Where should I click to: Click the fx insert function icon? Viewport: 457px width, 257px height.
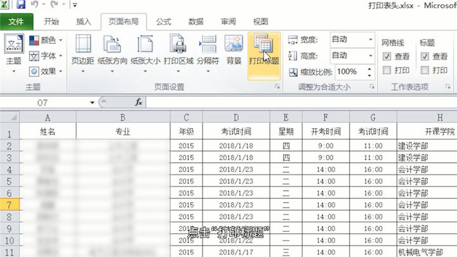pos(138,102)
